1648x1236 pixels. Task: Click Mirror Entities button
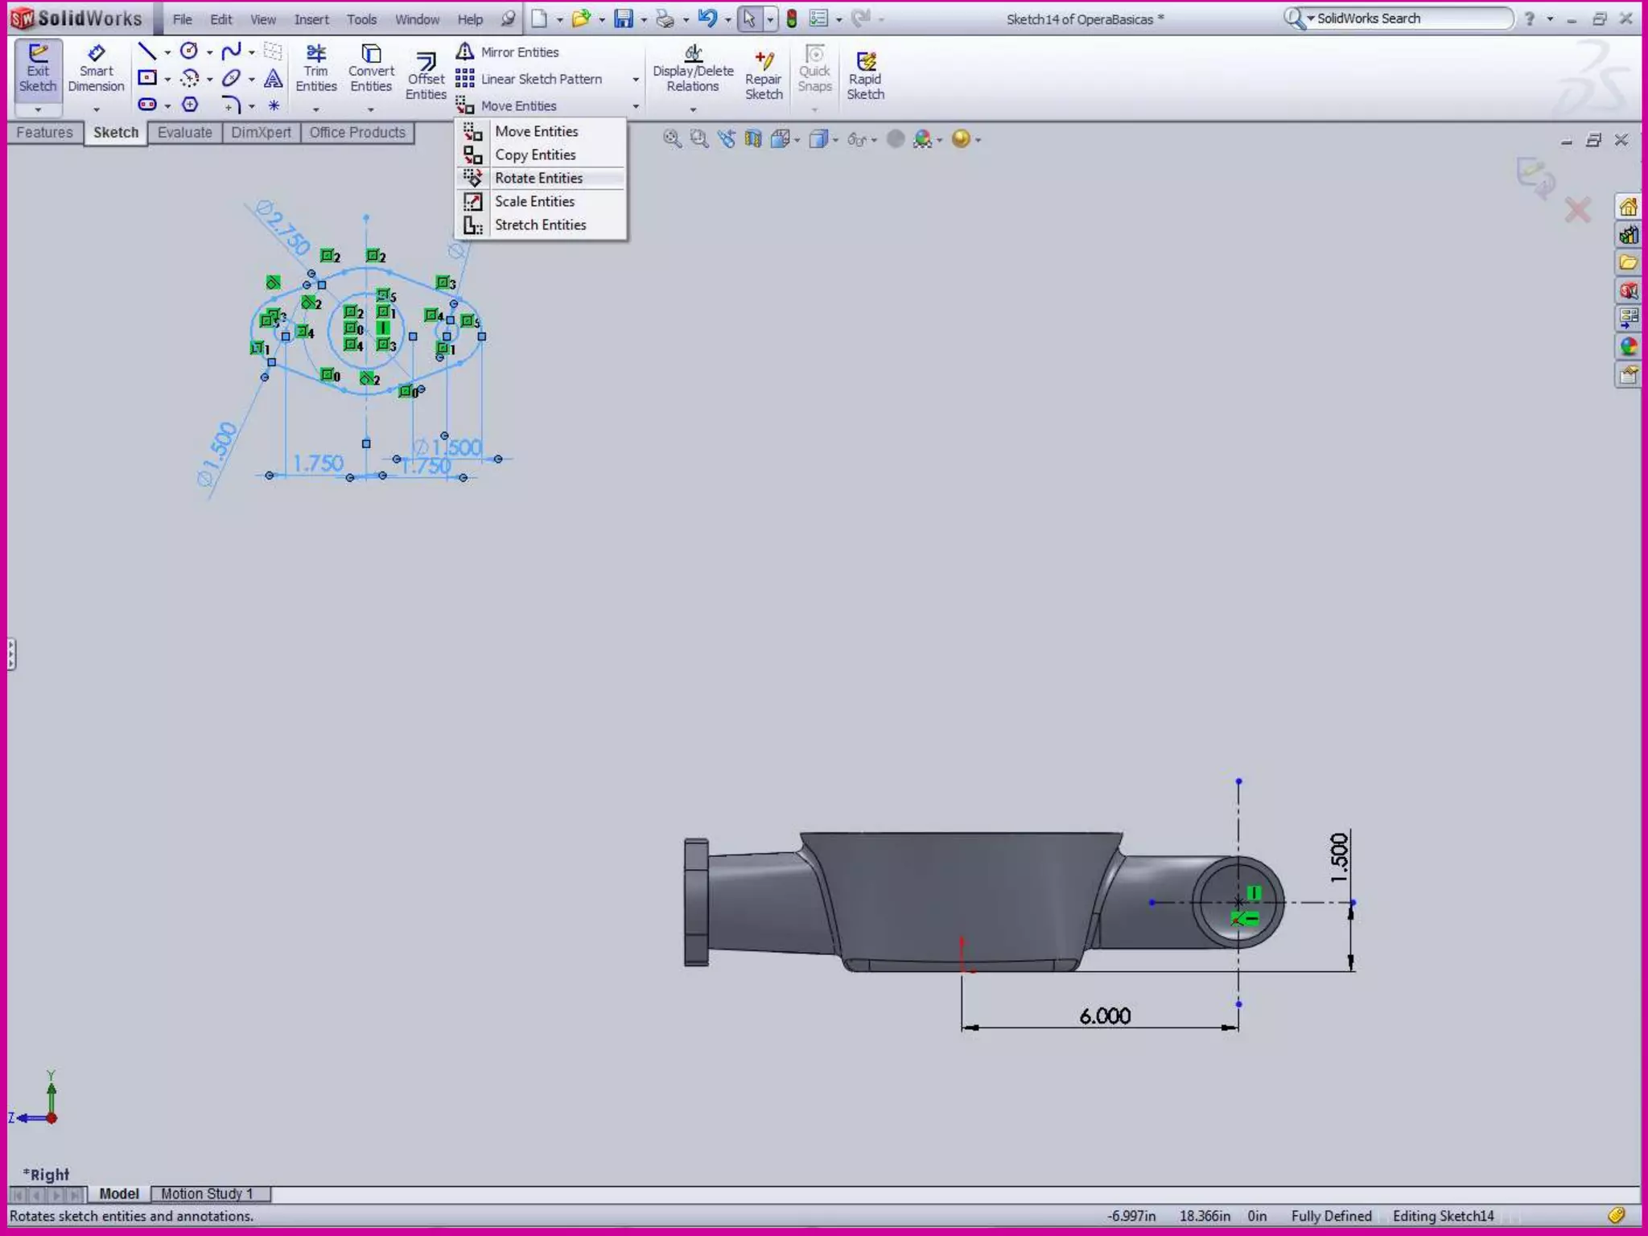[519, 52]
